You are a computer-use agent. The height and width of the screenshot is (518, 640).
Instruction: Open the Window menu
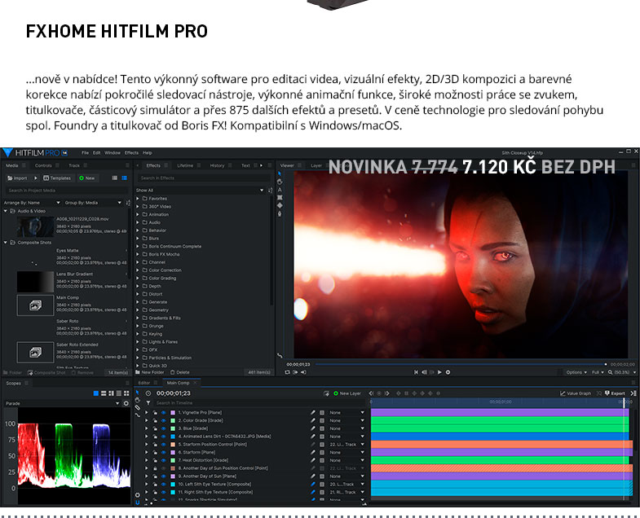click(113, 152)
